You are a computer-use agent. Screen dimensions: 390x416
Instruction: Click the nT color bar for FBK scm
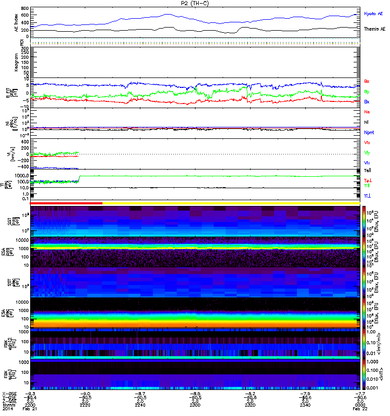point(364,374)
